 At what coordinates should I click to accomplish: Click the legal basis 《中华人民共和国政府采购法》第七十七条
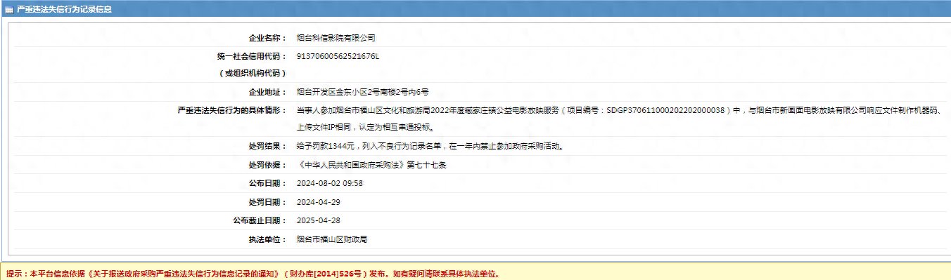[372, 165]
